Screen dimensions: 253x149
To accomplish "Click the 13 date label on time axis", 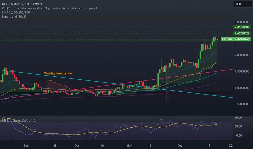I will pyautogui.click(x=150, y=146).
